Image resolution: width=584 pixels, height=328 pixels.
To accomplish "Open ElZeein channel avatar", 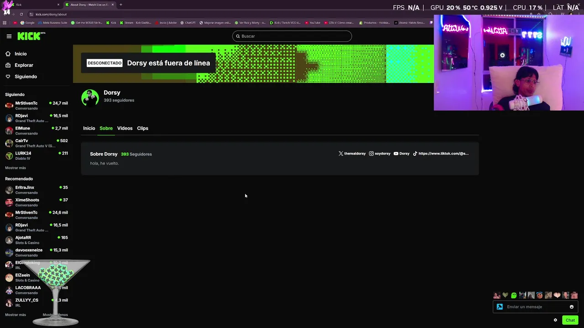I will coord(9,277).
